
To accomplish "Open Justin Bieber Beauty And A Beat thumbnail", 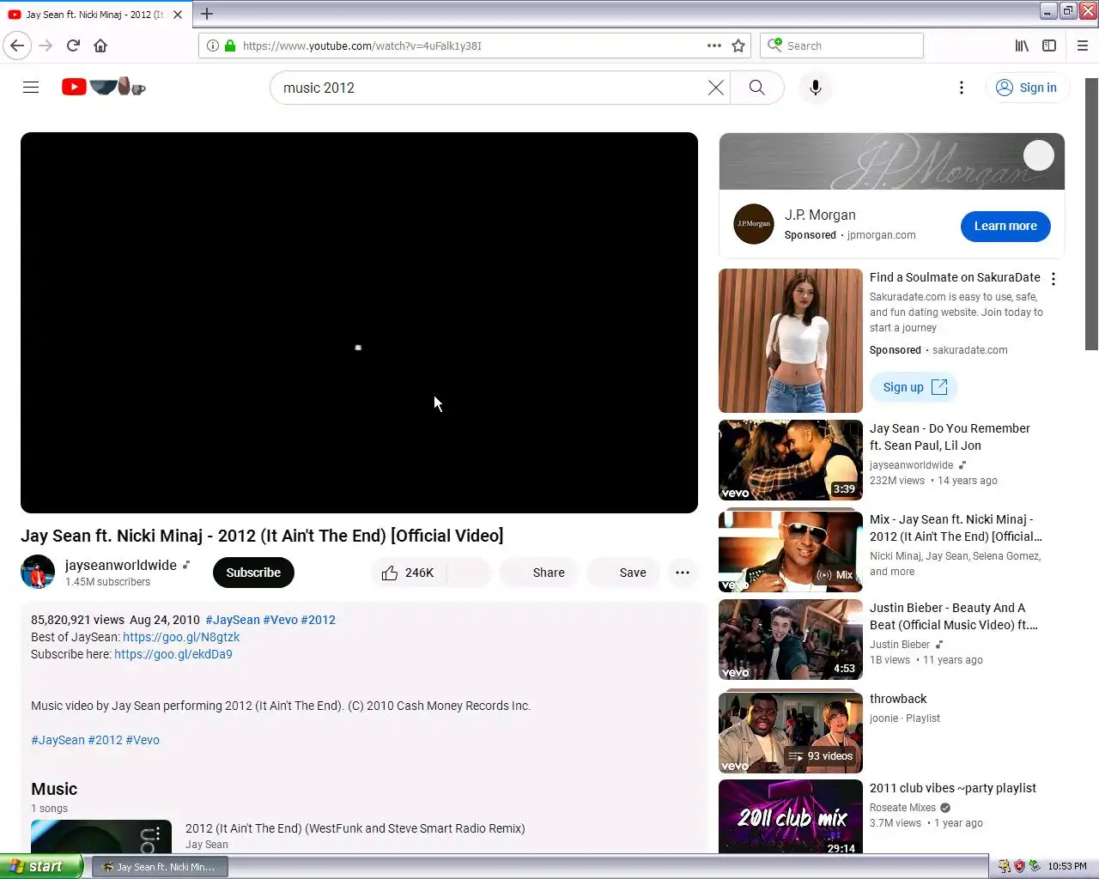I will (x=791, y=640).
